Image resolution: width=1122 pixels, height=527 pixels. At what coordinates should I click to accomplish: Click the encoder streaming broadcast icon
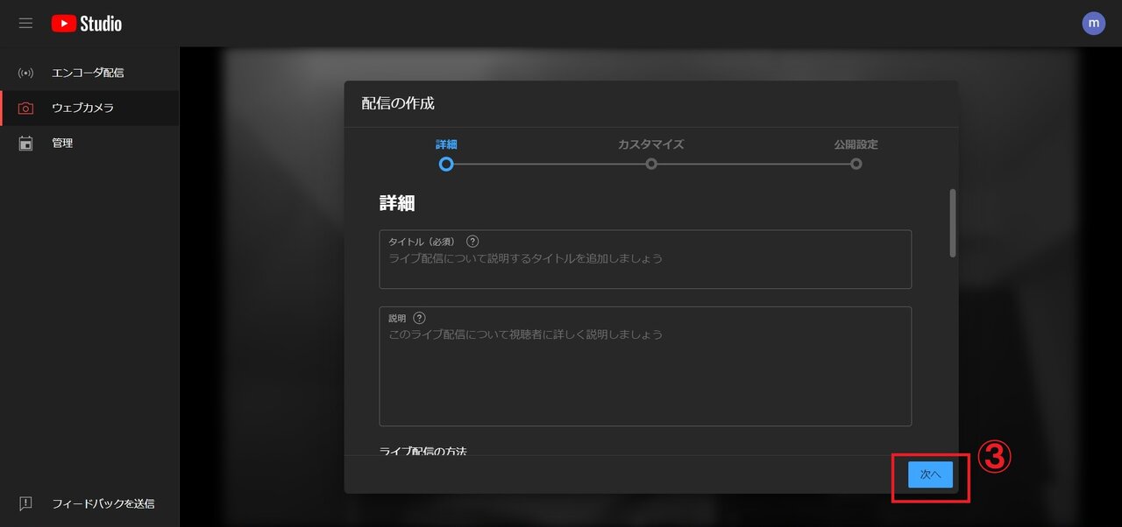point(25,73)
